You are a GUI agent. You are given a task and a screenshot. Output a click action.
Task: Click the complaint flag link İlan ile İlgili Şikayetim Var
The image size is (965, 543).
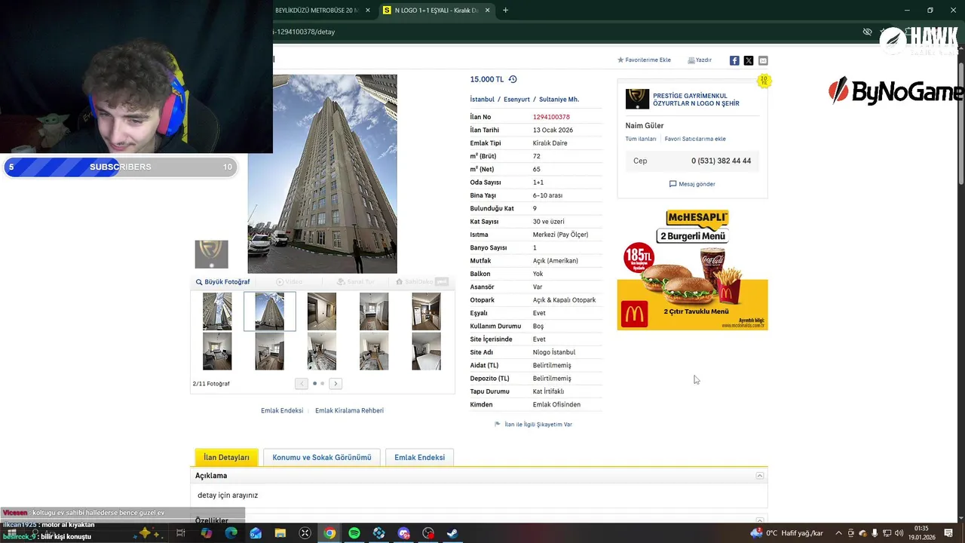(533, 425)
